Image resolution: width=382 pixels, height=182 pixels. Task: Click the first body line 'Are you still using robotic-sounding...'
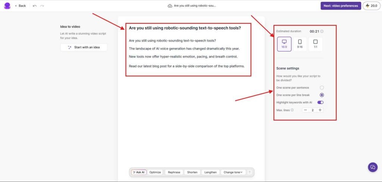[x=172, y=40]
